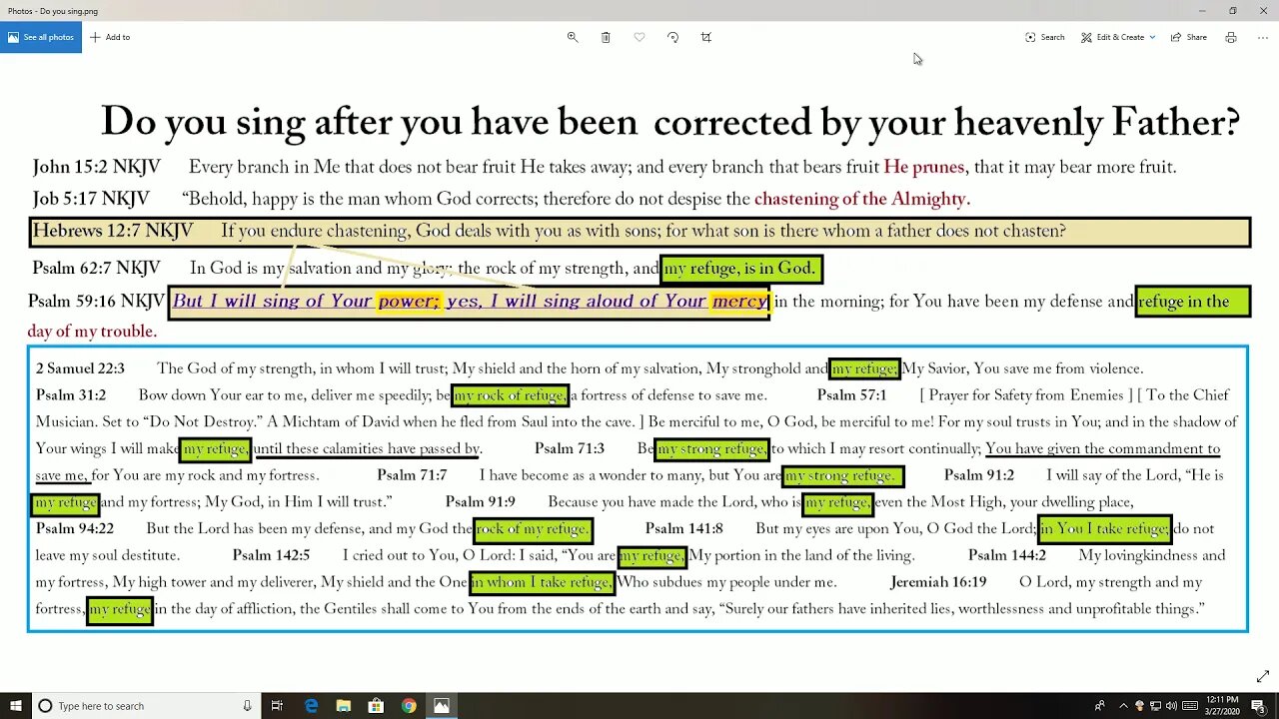Click the green 'my rock of refuge,' highlight
This screenshot has height=719, width=1279.
coord(511,395)
